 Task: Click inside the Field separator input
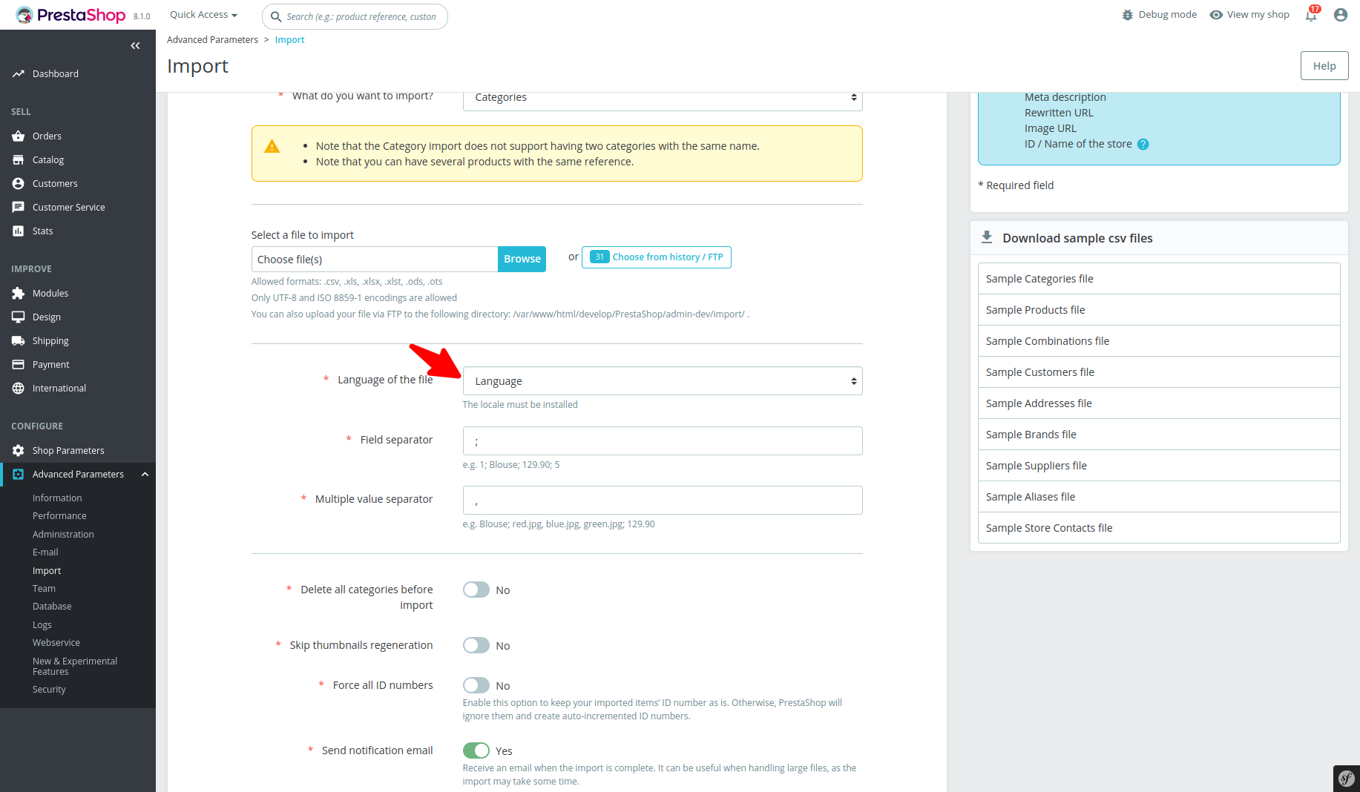click(661, 440)
